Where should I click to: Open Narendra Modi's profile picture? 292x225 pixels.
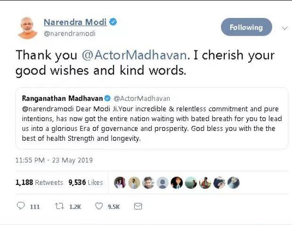28,27
